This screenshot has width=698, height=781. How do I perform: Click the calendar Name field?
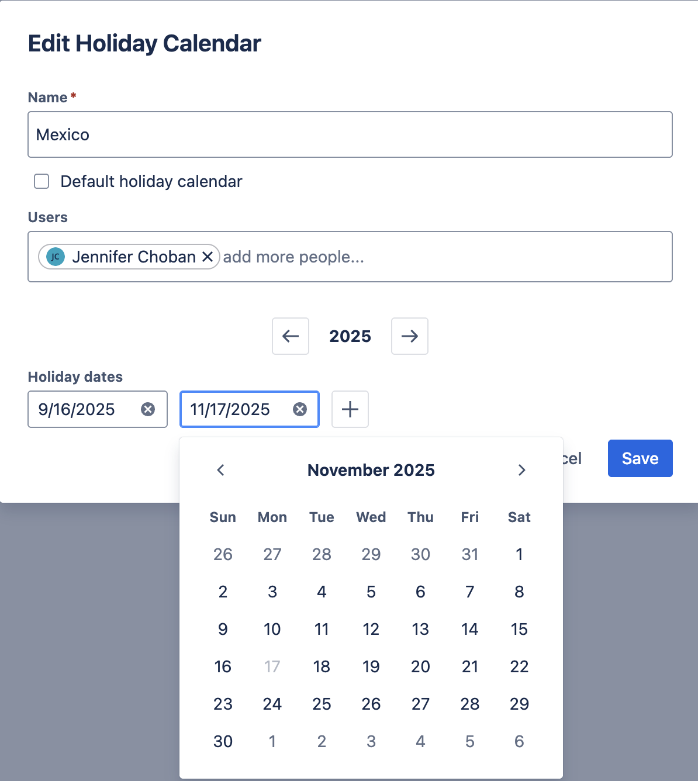click(x=350, y=134)
